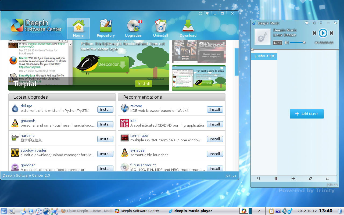The height and width of the screenshot is (215, 344).
Task: Open the Home tab in Software Center
Action: [78, 28]
